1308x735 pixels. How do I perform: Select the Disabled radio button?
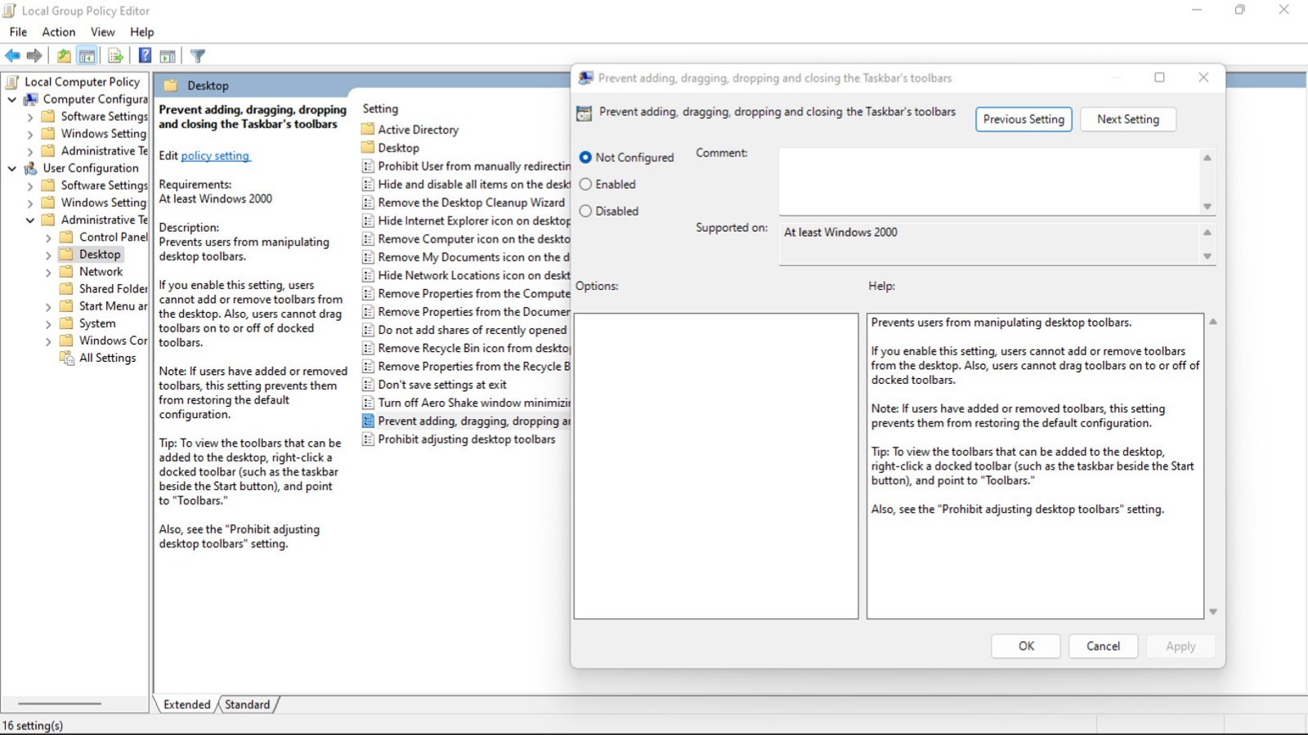(x=585, y=211)
